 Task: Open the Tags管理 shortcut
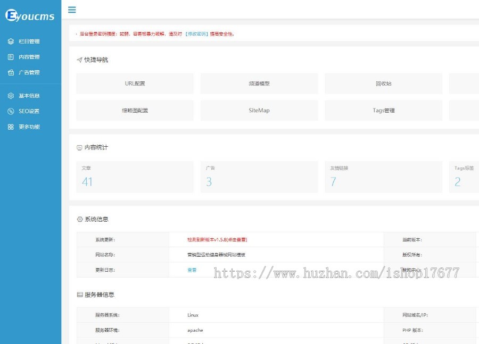pyautogui.click(x=383, y=111)
